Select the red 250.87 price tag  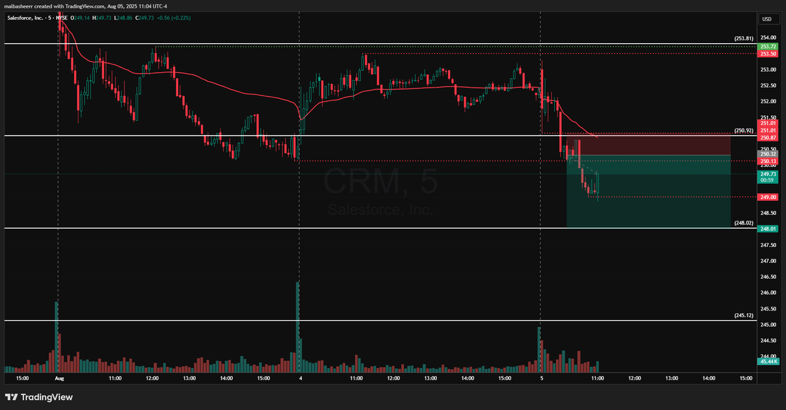[x=768, y=138]
